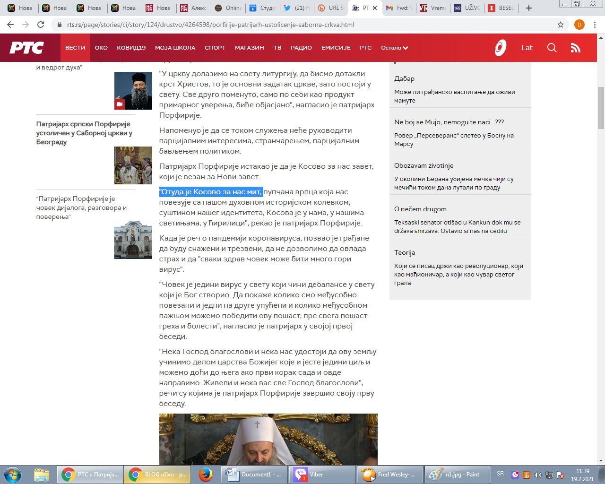Click the Patriarchate building thumbnail
Viewport: 605px width, 484px height.
(133, 240)
